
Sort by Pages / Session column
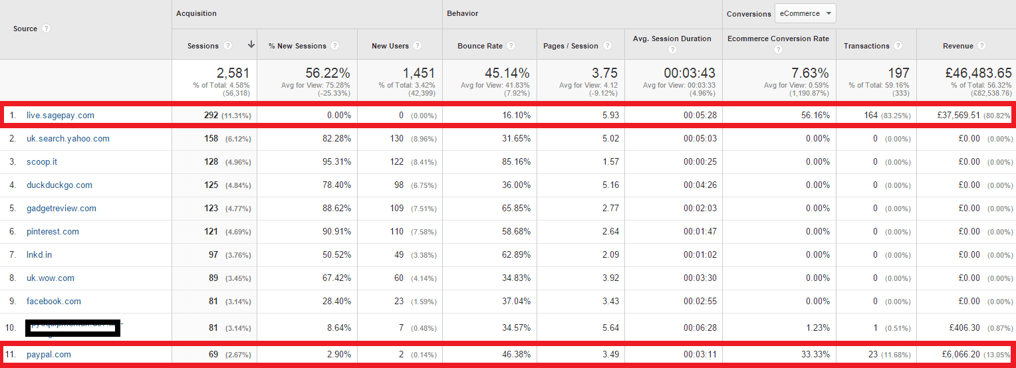pyautogui.click(x=571, y=46)
